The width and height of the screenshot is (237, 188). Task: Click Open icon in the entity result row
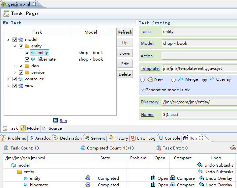(x=153, y=178)
